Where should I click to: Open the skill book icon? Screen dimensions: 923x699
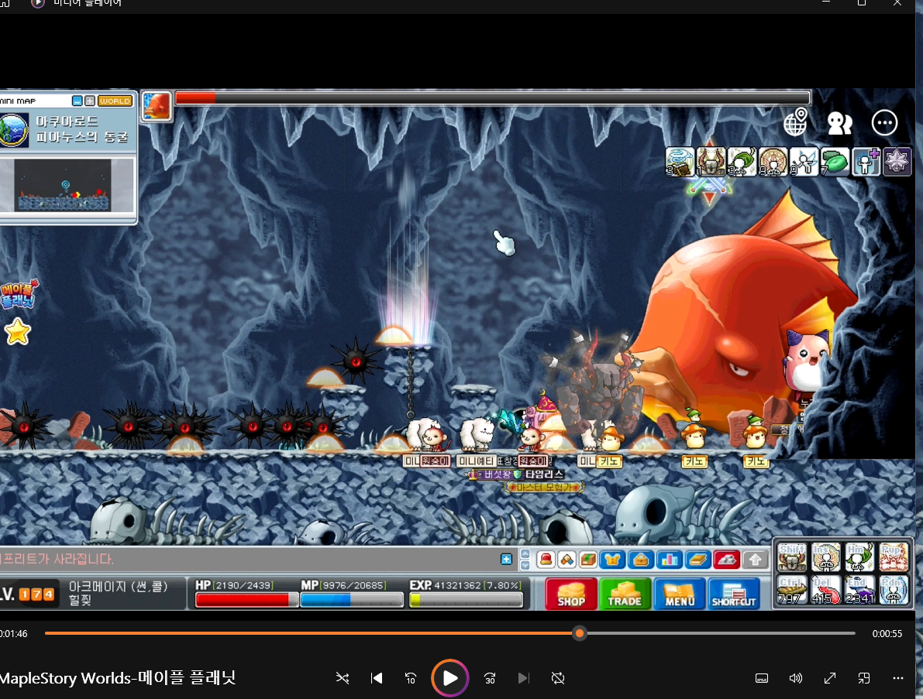pos(697,559)
